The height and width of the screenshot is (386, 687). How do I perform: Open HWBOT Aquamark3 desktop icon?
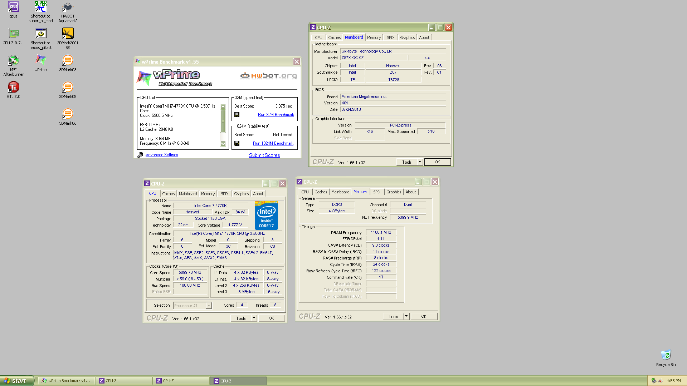pyautogui.click(x=68, y=12)
